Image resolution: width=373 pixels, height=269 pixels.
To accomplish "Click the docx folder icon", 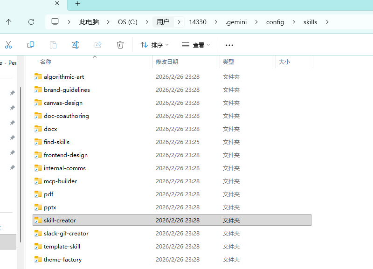I will point(38,129).
